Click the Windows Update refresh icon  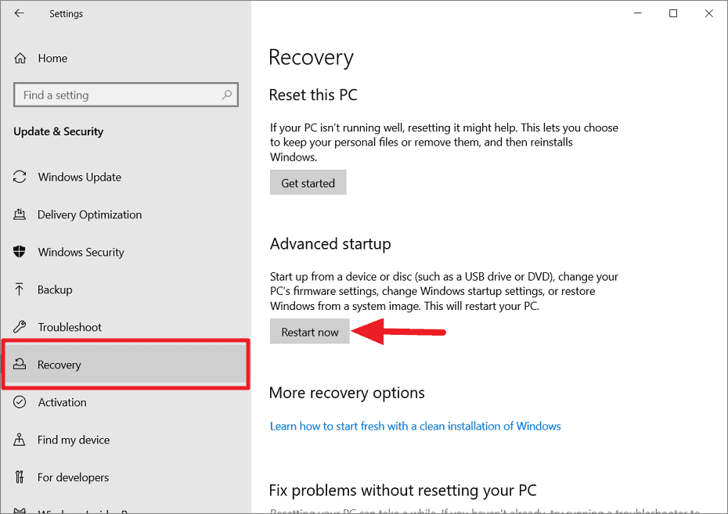pos(20,177)
